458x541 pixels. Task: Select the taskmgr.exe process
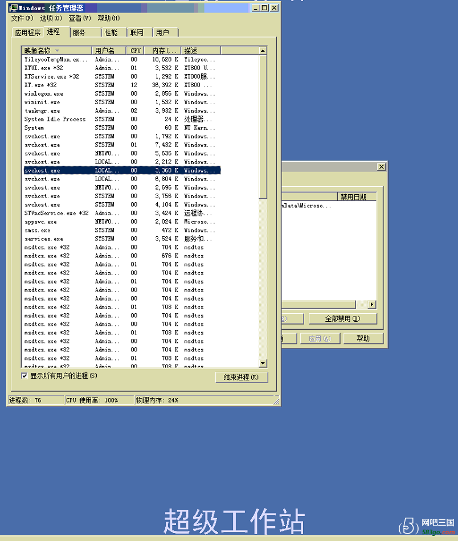pos(122,110)
